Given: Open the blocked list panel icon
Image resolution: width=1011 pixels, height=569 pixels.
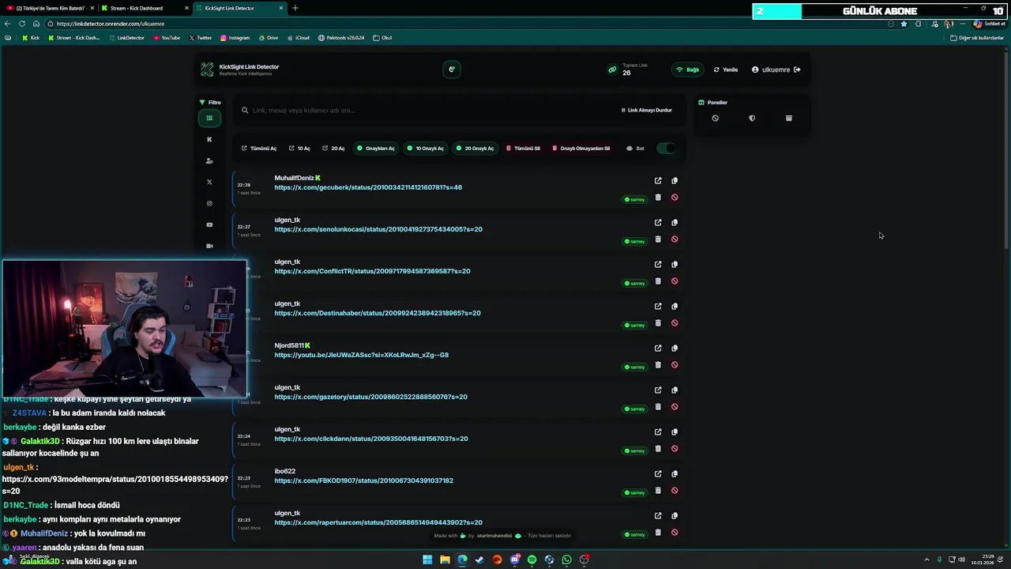Looking at the screenshot, I should pyautogui.click(x=715, y=119).
